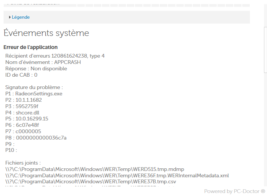Select the P7 exception code c0000005
The height and width of the screenshot is (196, 267).
(x=23, y=132)
